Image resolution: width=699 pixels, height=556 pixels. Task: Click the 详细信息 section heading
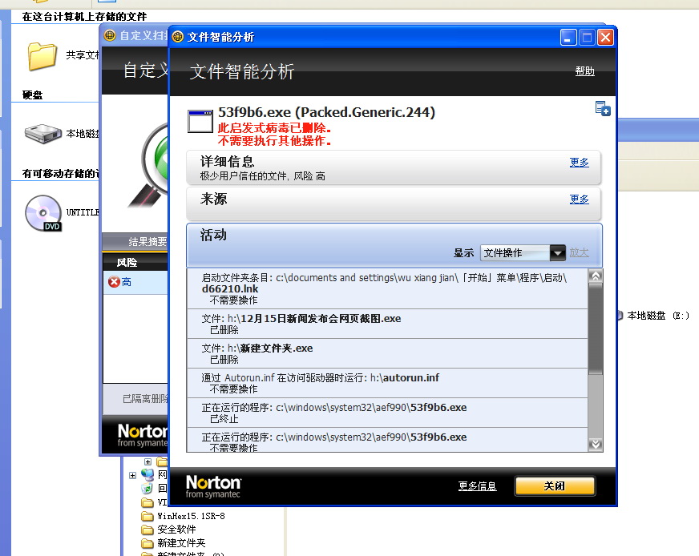227,161
